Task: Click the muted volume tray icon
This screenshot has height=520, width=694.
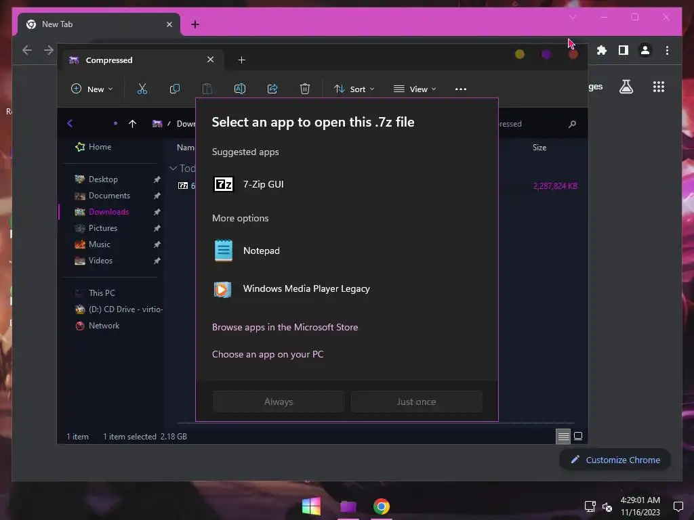Action: pos(607,506)
